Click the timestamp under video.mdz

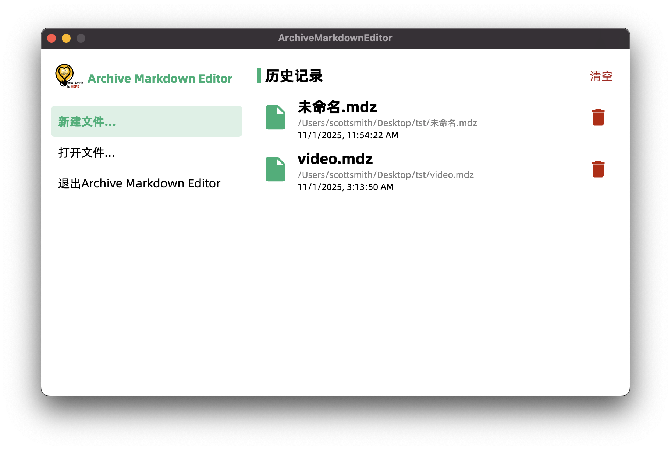tap(345, 187)
